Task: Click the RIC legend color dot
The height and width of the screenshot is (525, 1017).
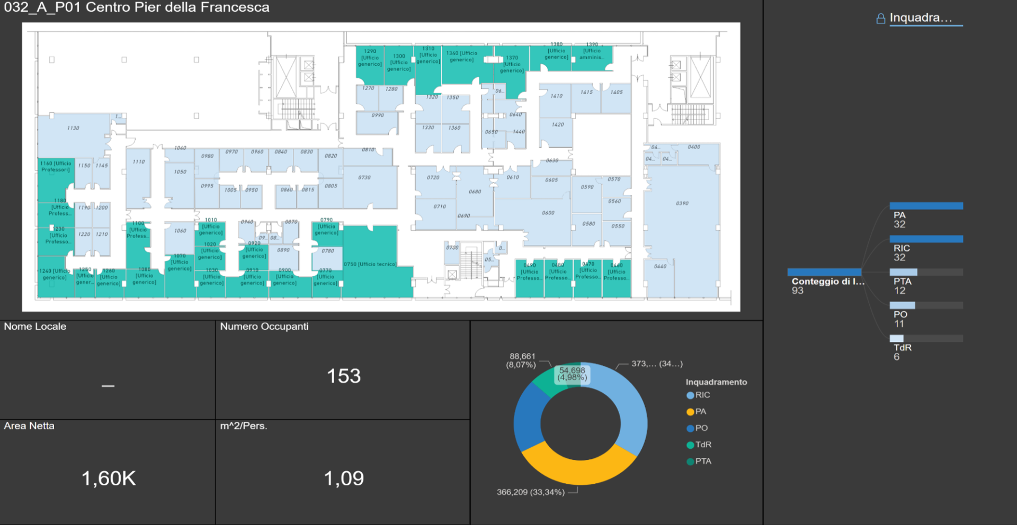Action: coord(690,395)
